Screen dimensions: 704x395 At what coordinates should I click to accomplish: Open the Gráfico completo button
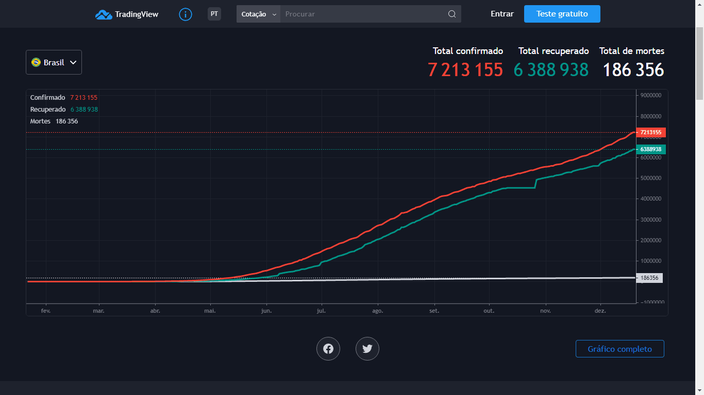[x=619, y=349]
